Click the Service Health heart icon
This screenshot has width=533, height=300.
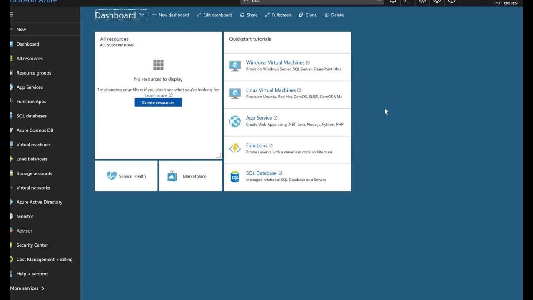pos(112,176)
